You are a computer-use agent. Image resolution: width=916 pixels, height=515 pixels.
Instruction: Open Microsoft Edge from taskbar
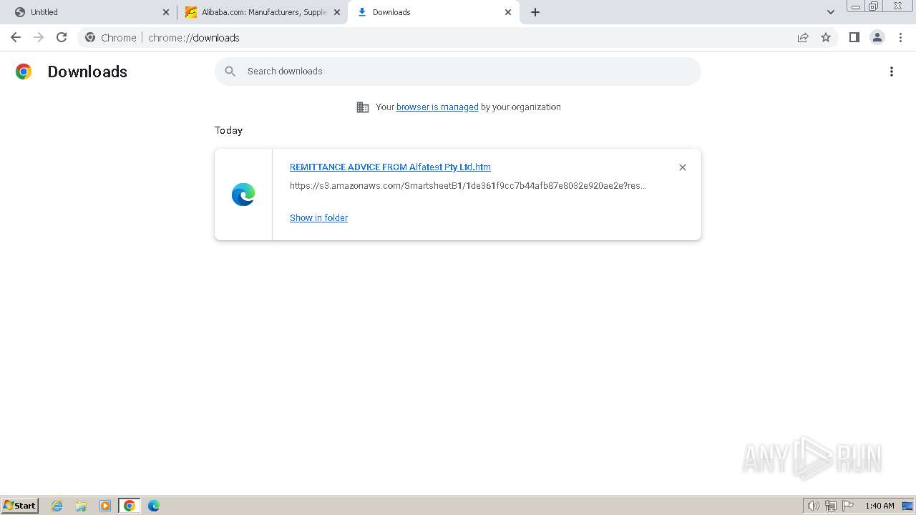154,506
